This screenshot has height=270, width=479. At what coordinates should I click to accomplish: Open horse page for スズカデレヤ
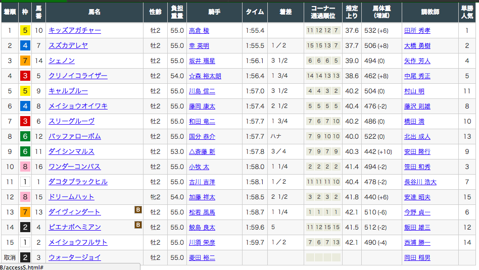[68, 45]
